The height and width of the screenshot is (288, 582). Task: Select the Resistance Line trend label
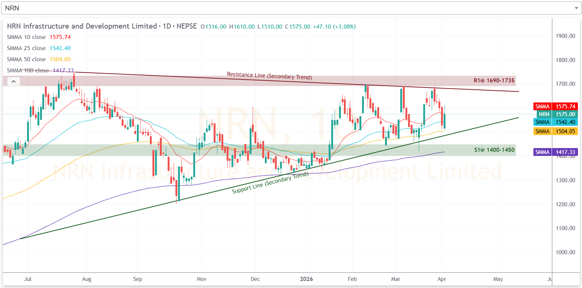269,76
